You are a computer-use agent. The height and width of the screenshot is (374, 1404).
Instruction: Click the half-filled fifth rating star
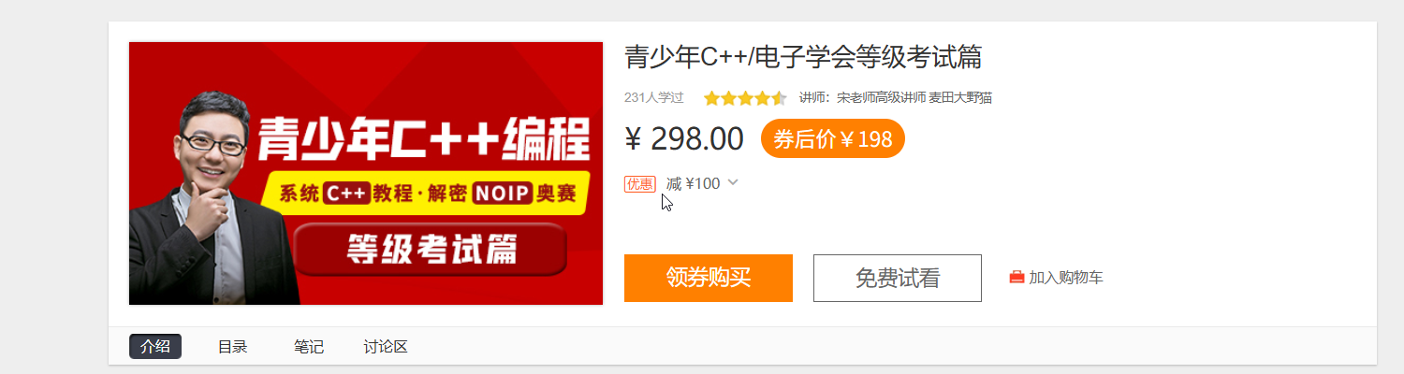[x=779, y=98]
